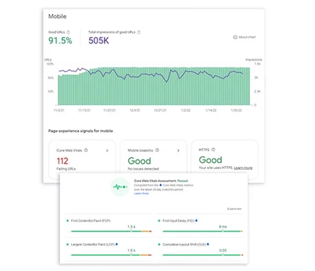Click the Mobile heading
The image size is (315, 271).
57,16
